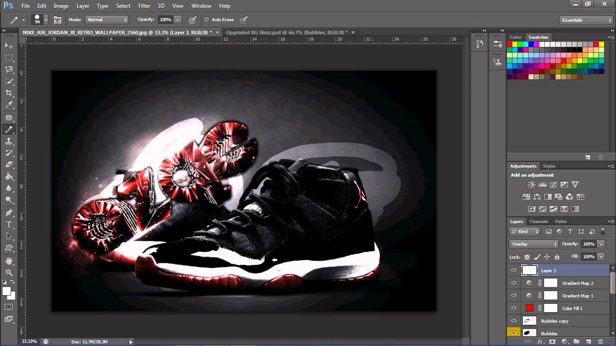Enable the Auto Erase checkbox
The height and width of the screenshot is (346, 616).
[x=207, y=20]
